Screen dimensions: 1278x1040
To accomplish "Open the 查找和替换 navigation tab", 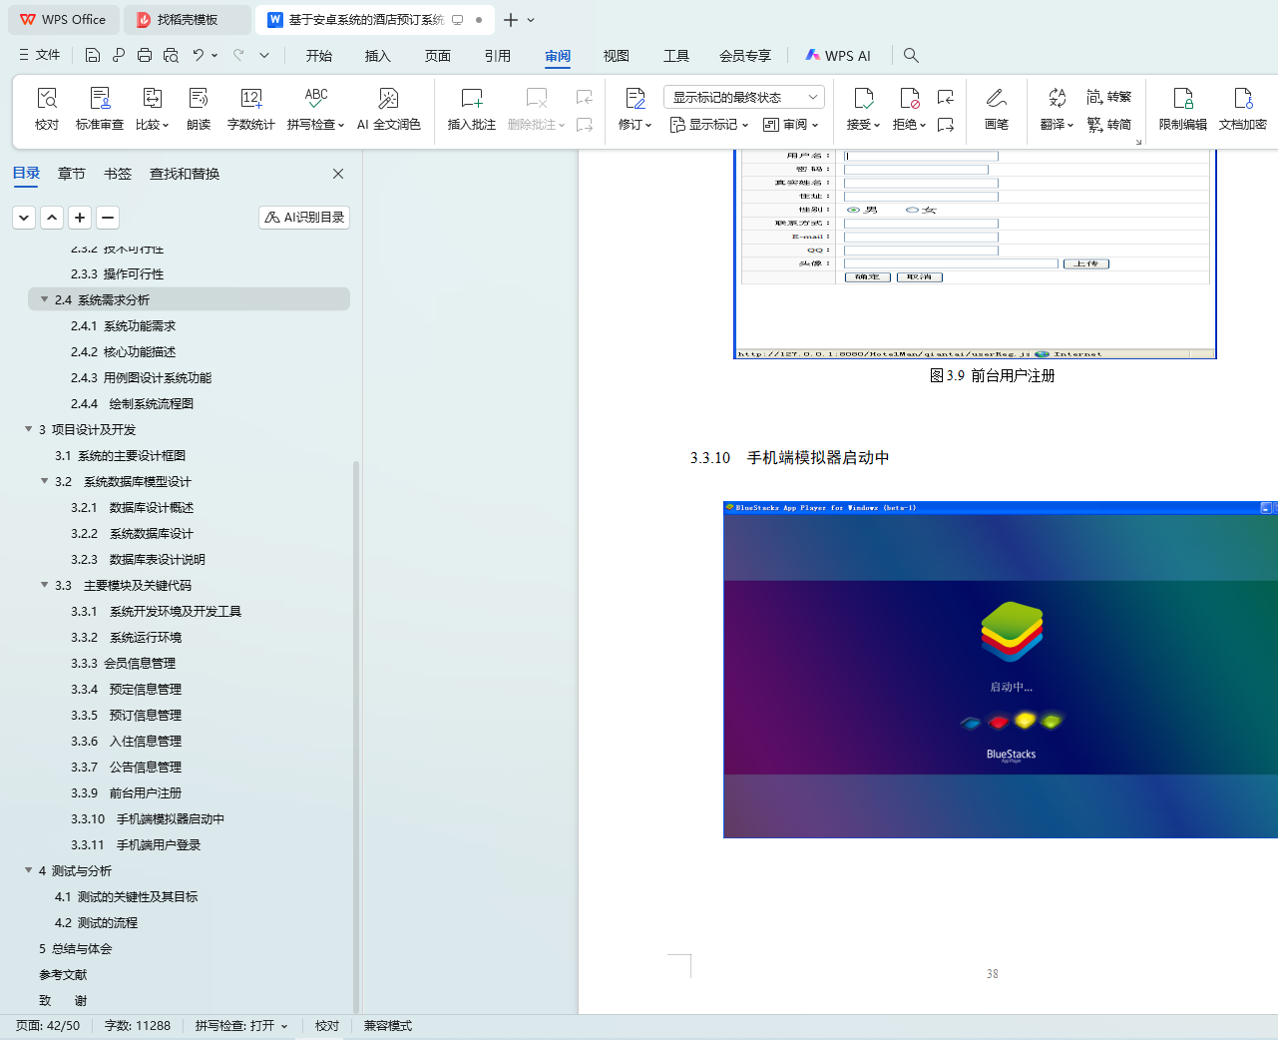I will pos(185,174).
